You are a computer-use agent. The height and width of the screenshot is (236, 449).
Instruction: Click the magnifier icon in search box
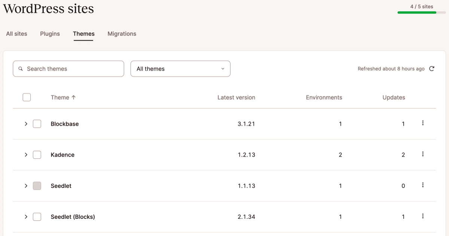coord(21,69)
